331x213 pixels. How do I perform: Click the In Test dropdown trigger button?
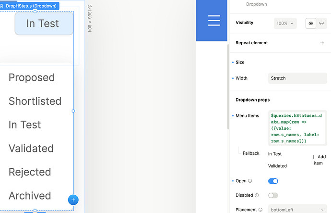coord(44,23)
